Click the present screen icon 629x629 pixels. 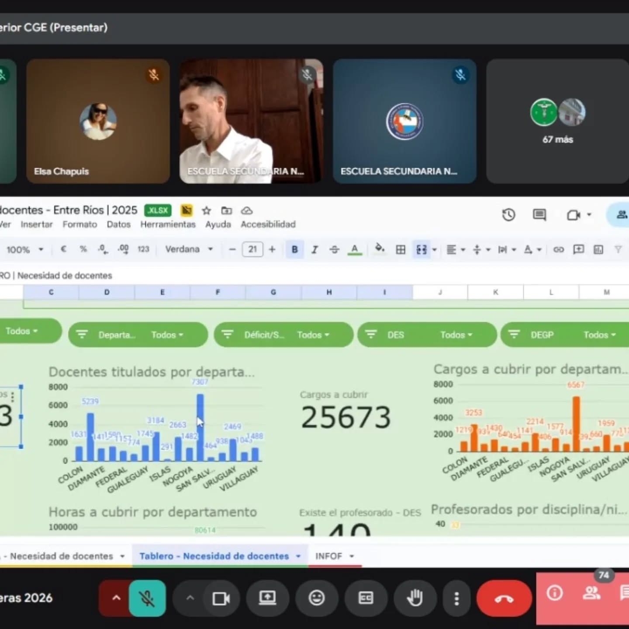267,598
